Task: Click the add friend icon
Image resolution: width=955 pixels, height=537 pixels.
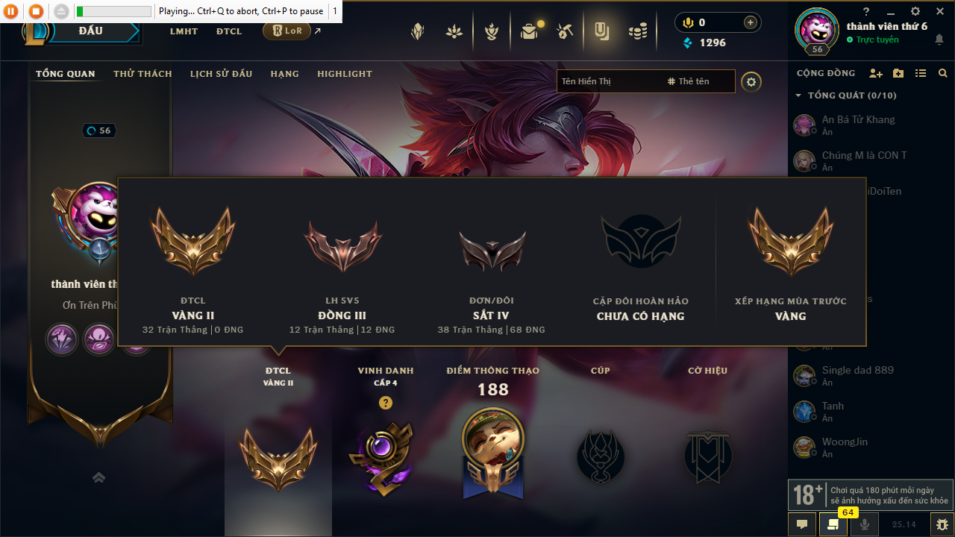Action: click(x=876, y=73)
